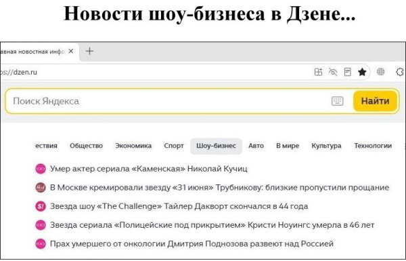Open the on-screen keyboard icon
406x261 pixels.
pyautogui.click(x=338, y=101)
